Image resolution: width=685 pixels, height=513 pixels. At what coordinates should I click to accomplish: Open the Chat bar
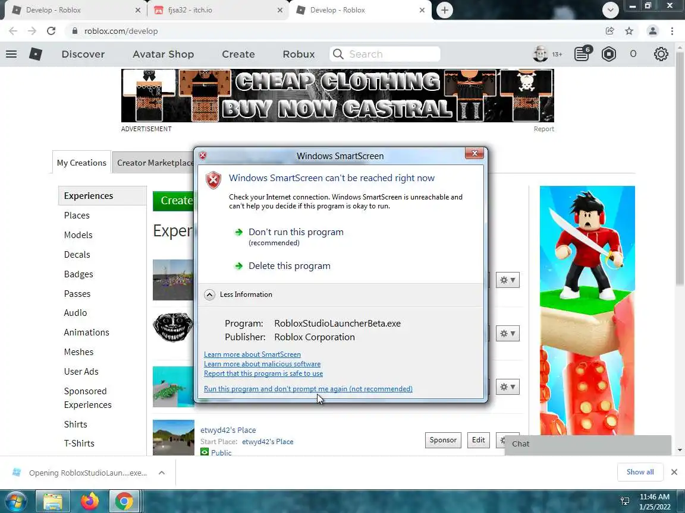[587, 444]
